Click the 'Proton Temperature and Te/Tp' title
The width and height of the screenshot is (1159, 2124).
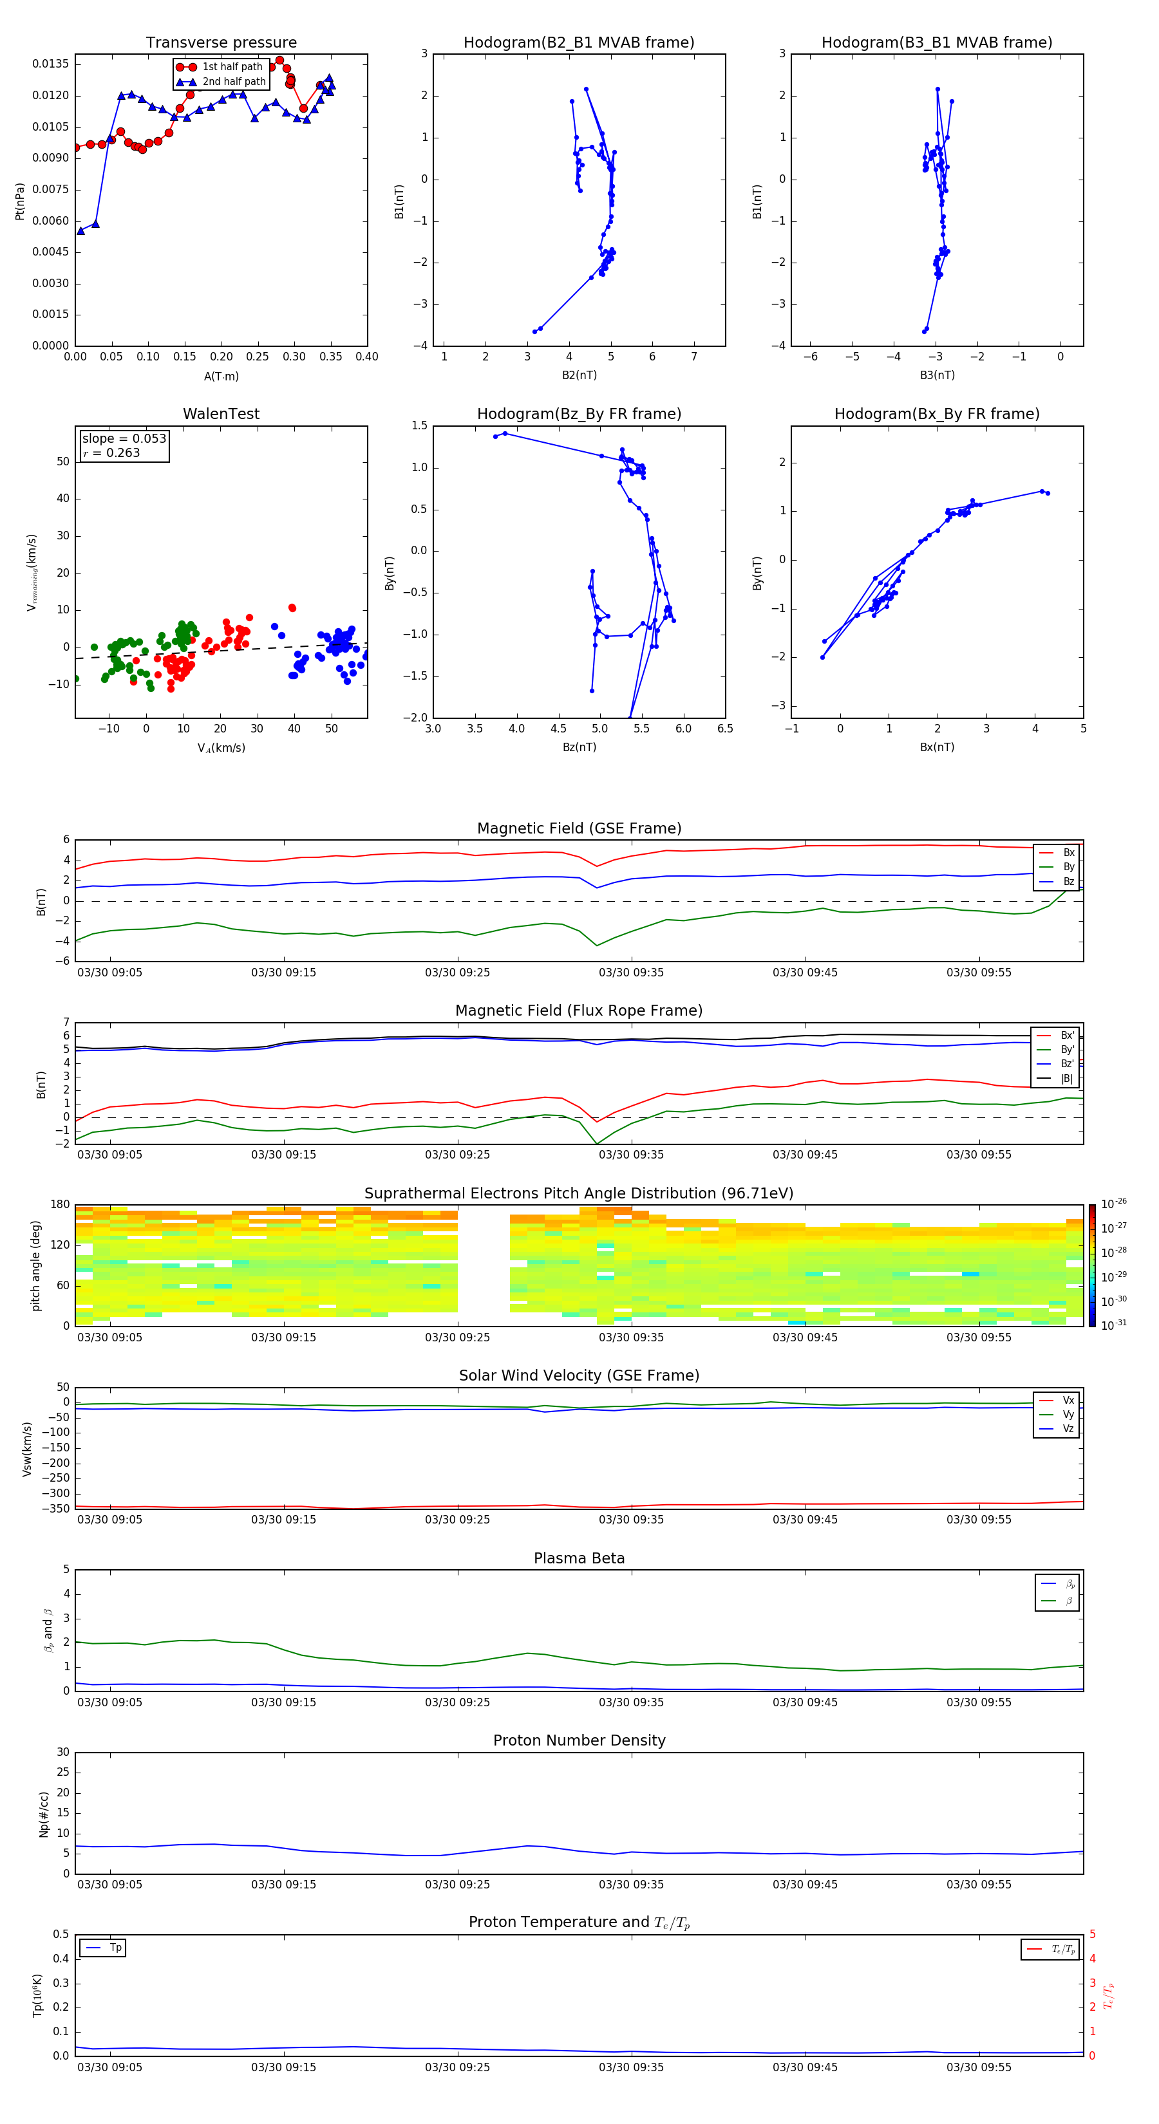579,1923
